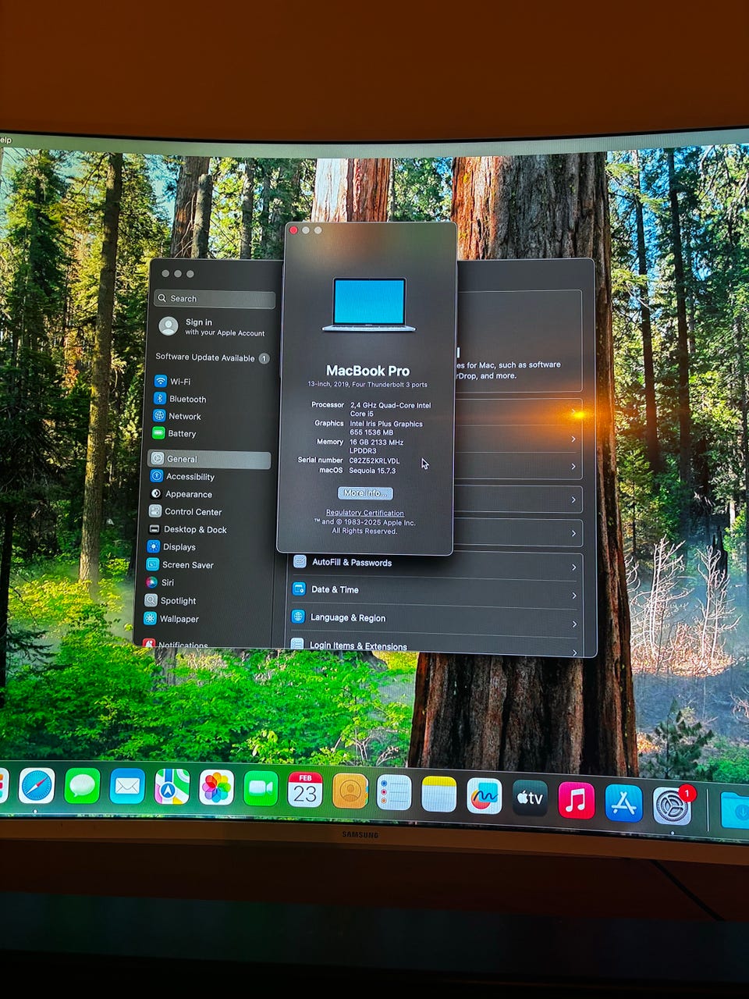Click the Settings Search field
Viewport: 749px width, 999px height.
(216, 299)
